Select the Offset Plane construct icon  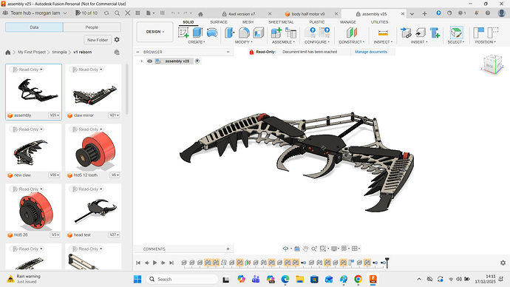(352, 33)
